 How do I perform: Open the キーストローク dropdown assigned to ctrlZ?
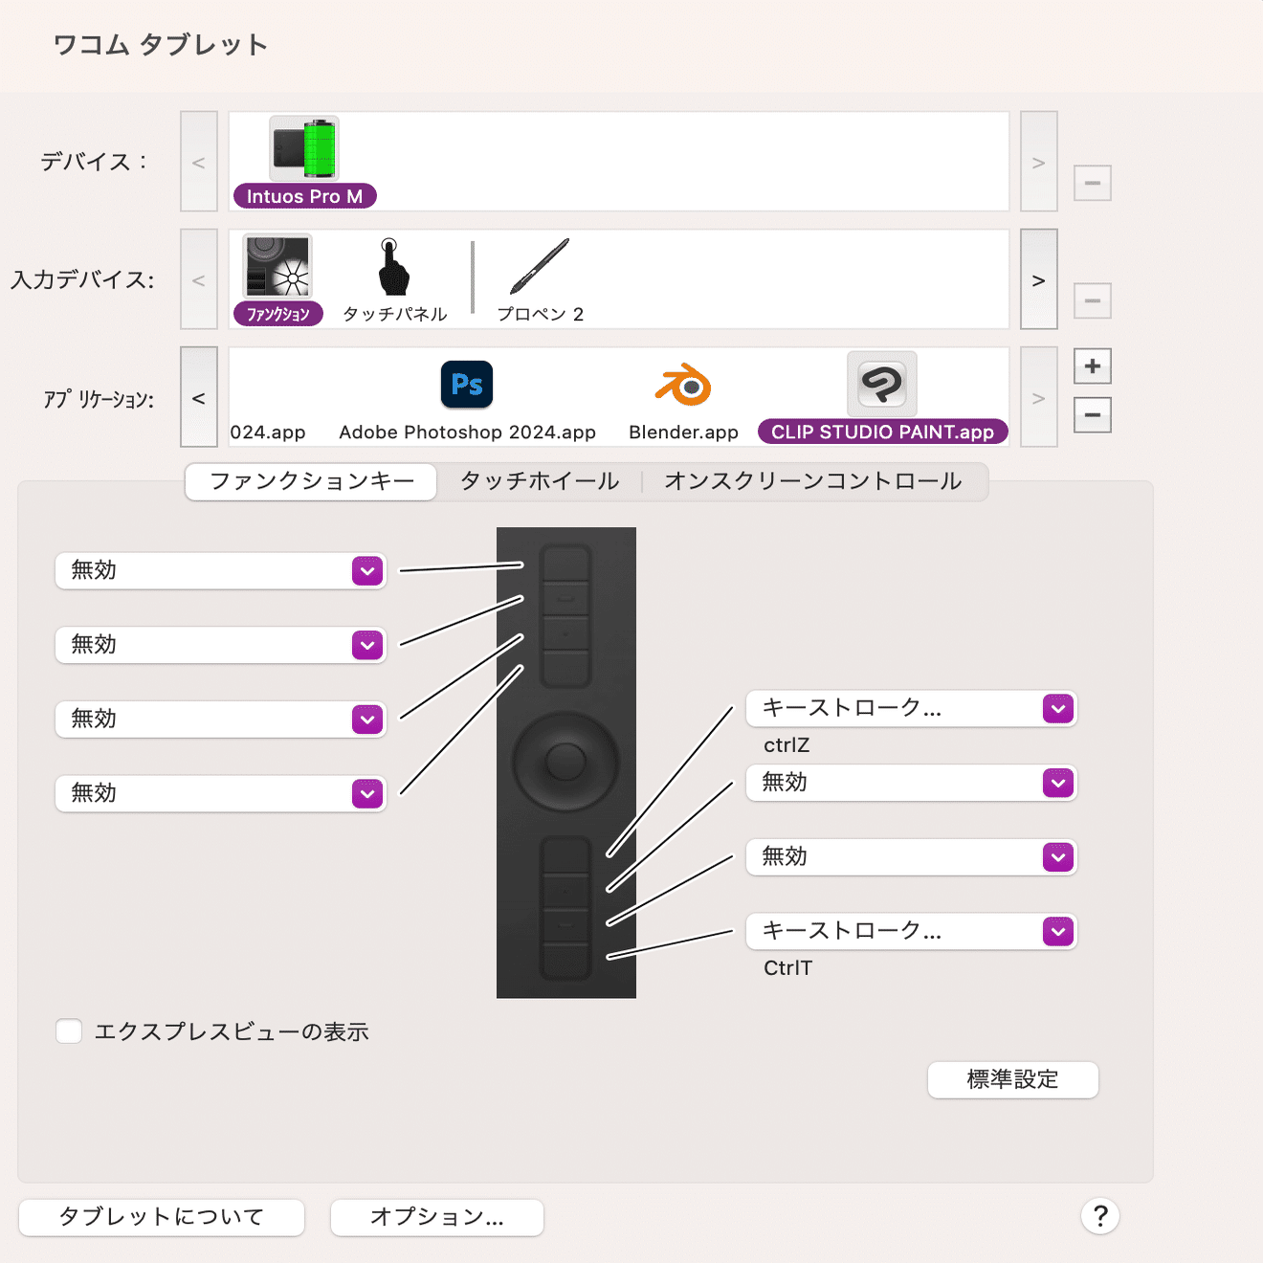(x=910, y=709)
